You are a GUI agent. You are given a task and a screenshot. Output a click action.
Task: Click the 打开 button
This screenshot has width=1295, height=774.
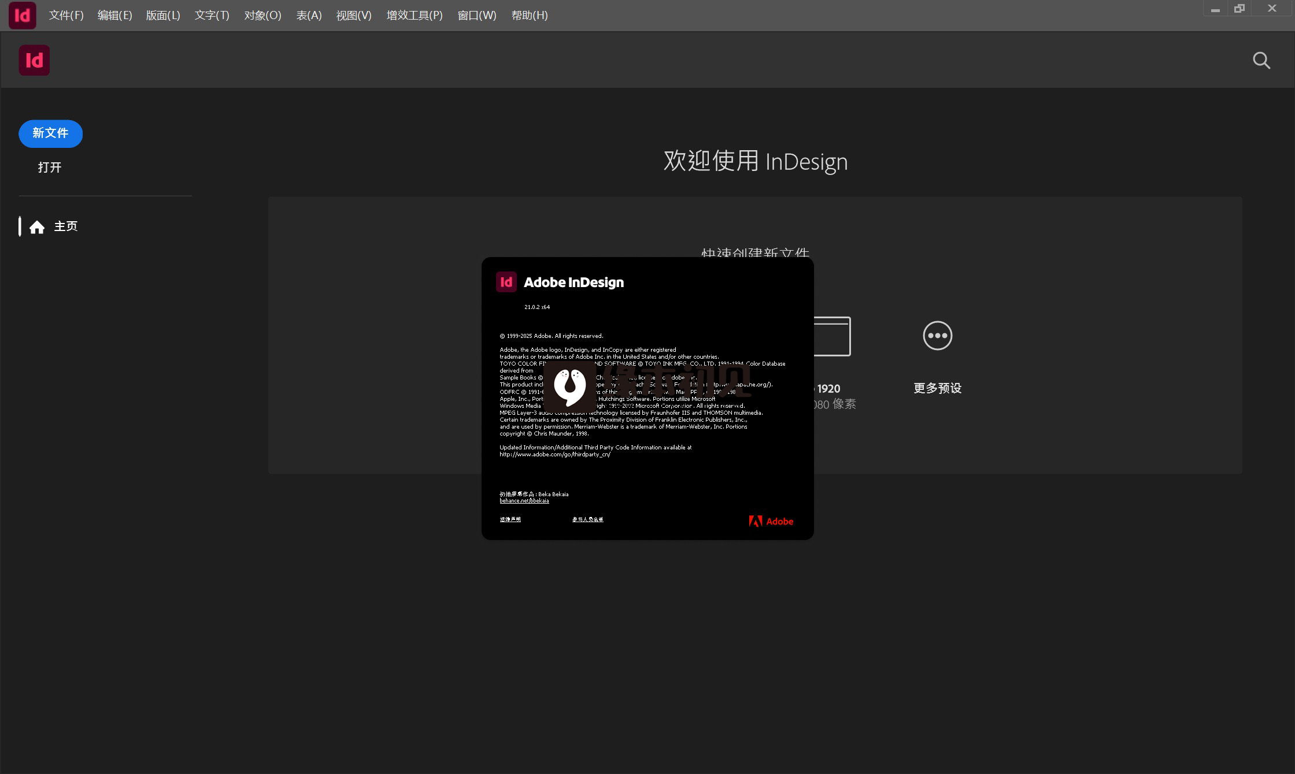click(50, 168)
